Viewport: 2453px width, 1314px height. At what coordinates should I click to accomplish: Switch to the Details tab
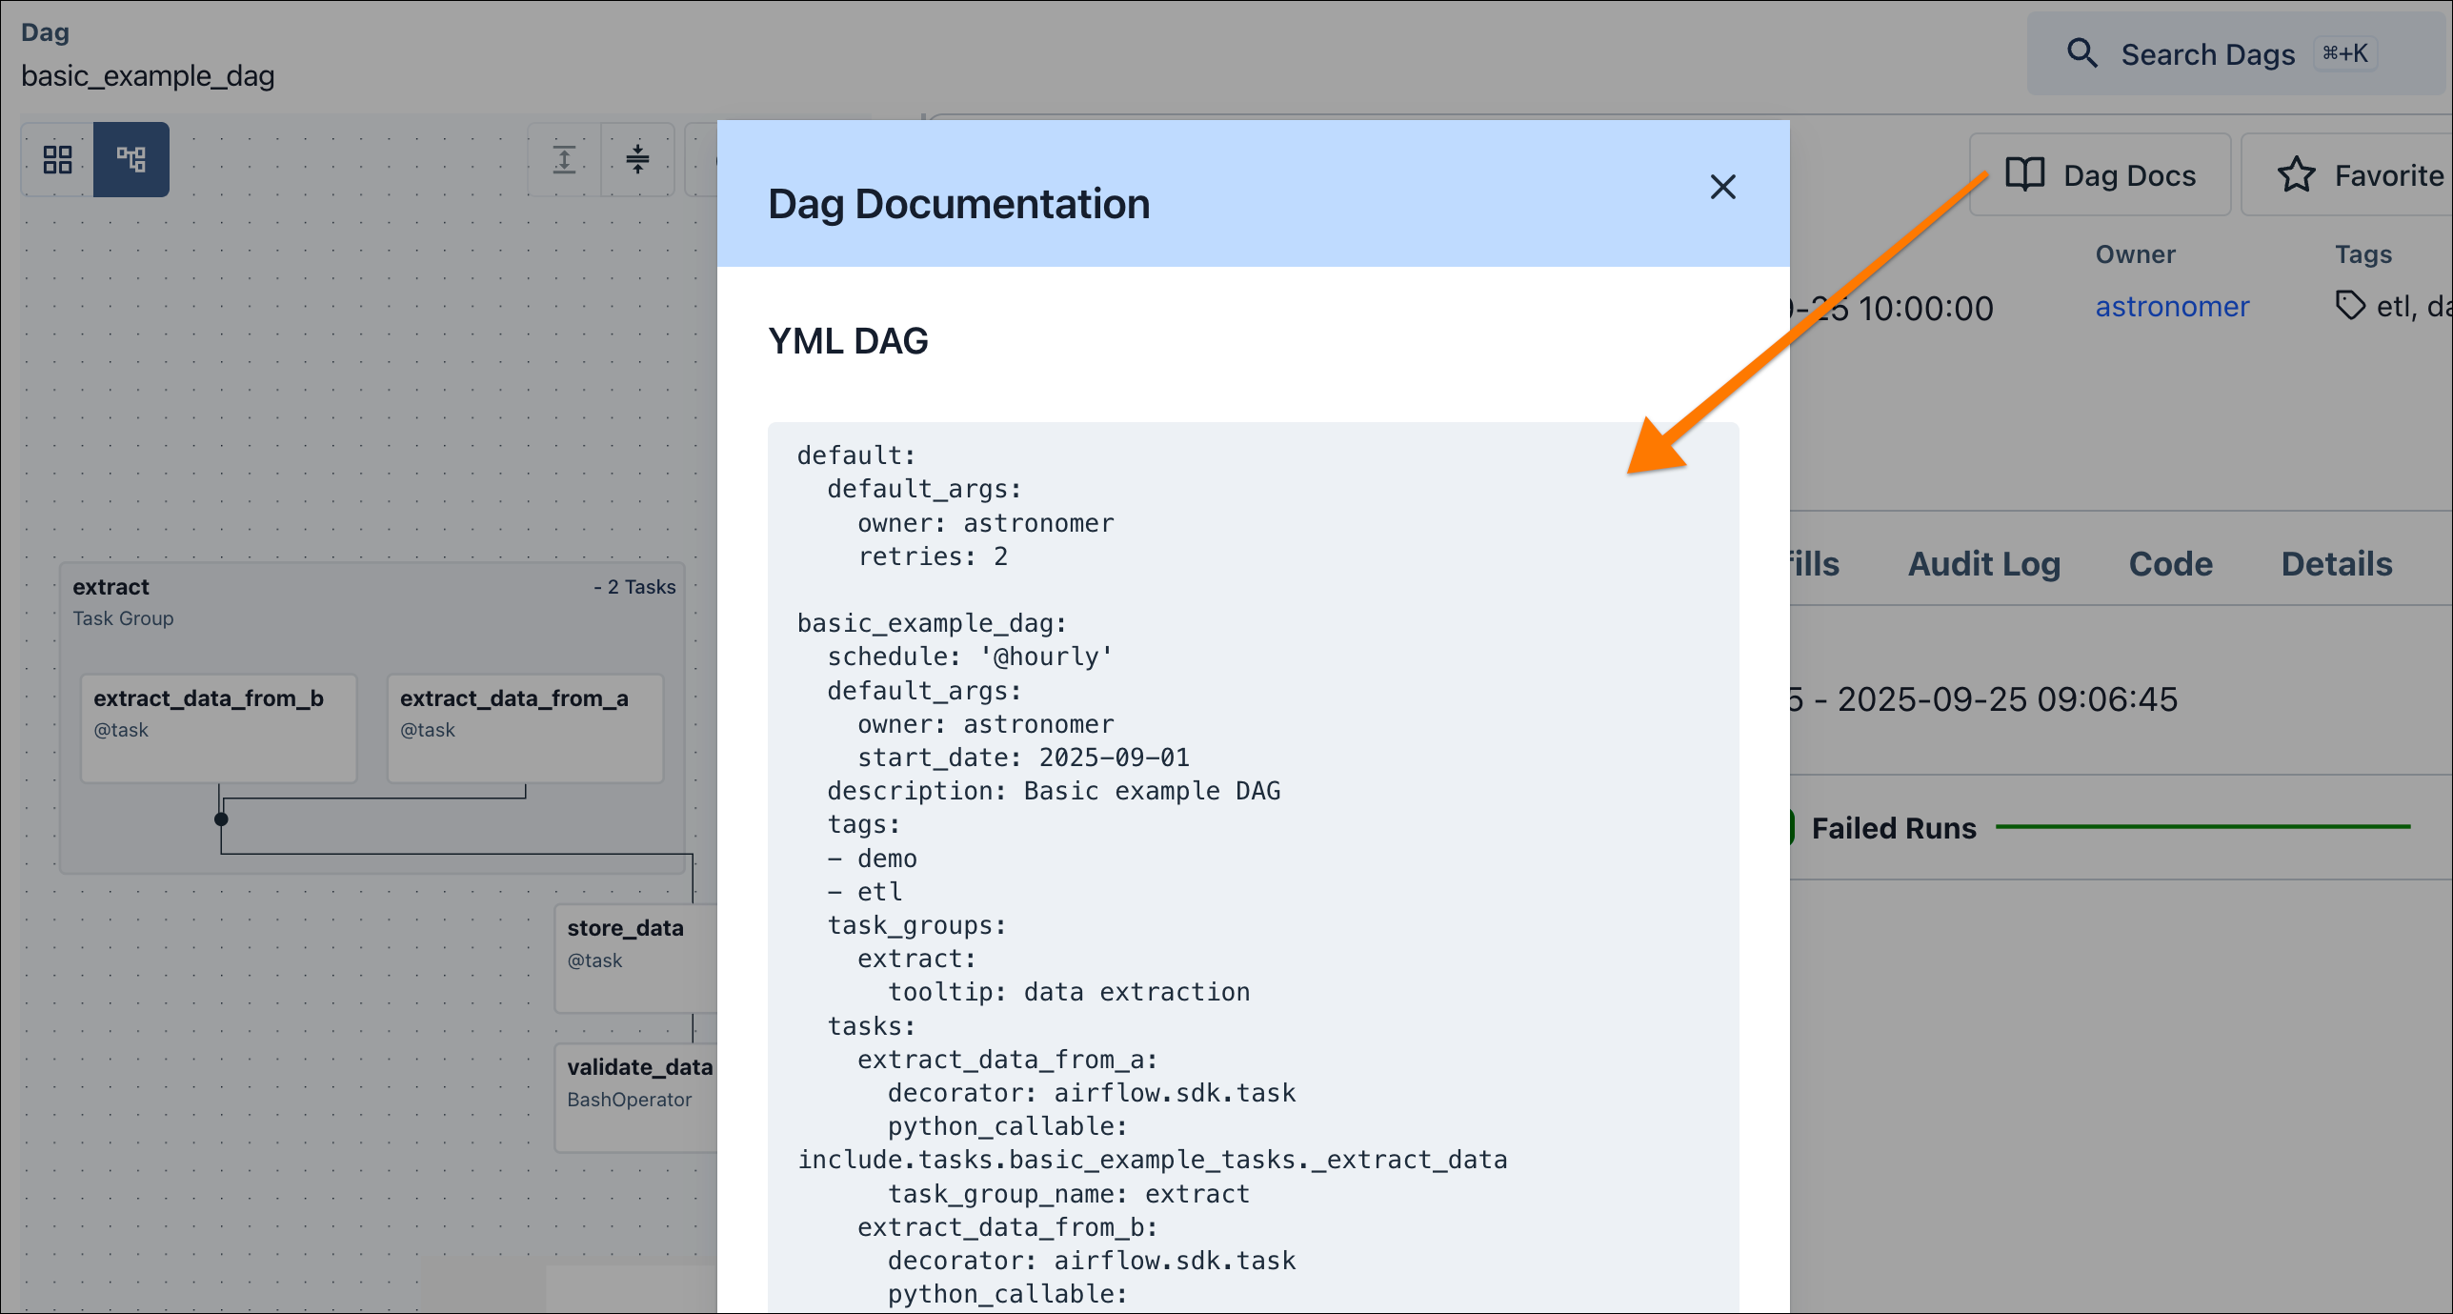pyautogui.click(x=2337, y=563)
